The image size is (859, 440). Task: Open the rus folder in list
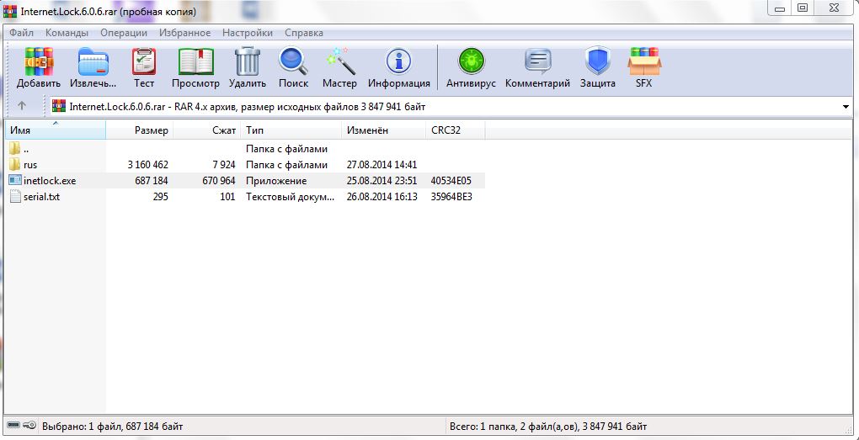[x=30, y=165]
